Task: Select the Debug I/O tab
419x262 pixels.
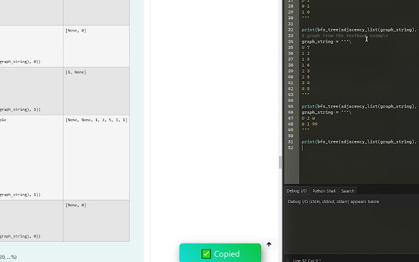Action: click(x=297, y=191)
